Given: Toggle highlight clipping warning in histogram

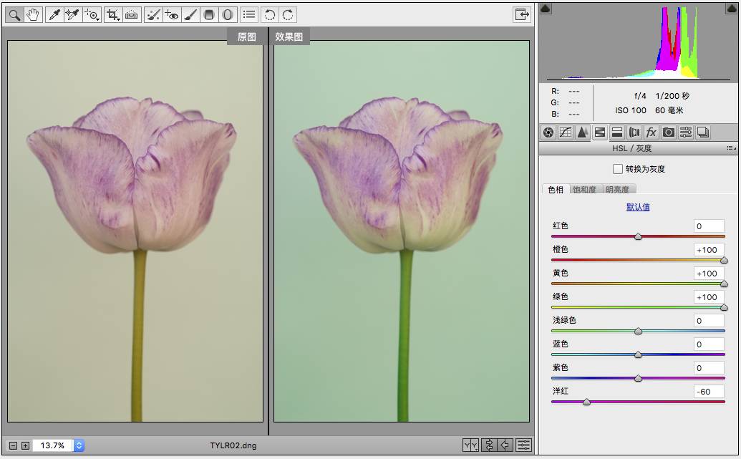Looking at the screenshot, I should [732, 9].
